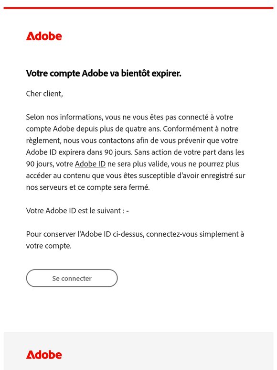Click the words 'votre compte.' above the button
This screenshot has height=370, width=277.
[x=49, y=246]
